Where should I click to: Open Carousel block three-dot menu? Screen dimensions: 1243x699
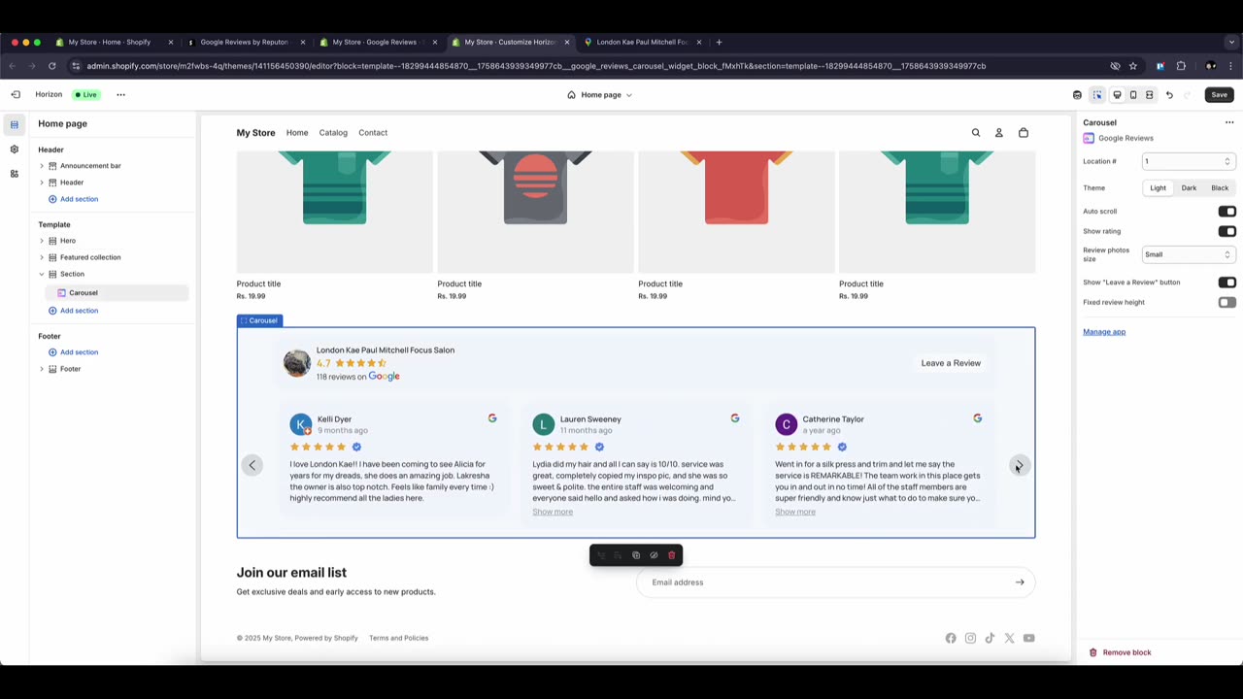(x=1229, y=122)
